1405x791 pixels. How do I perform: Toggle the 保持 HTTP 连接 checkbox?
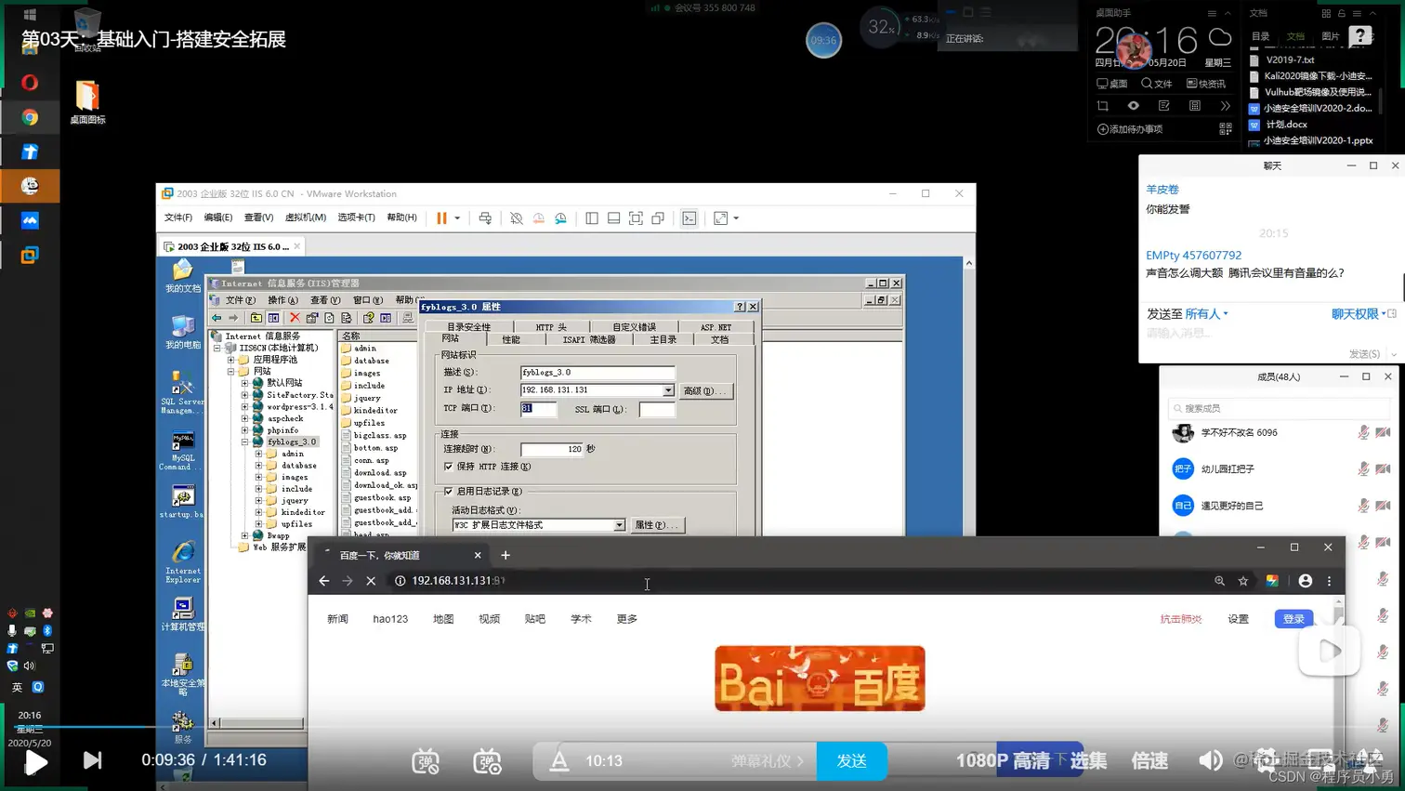[449, 467]
